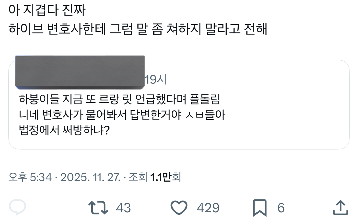The width and height of the screenshot is (358, 219).
Task: Open the timestamp 오후 5:34 link
Action: pos(30,177)
